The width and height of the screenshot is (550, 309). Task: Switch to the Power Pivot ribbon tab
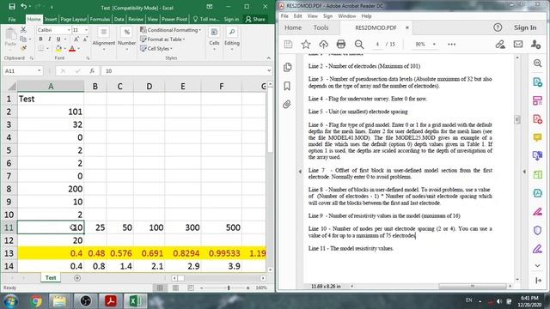(174, 19)
